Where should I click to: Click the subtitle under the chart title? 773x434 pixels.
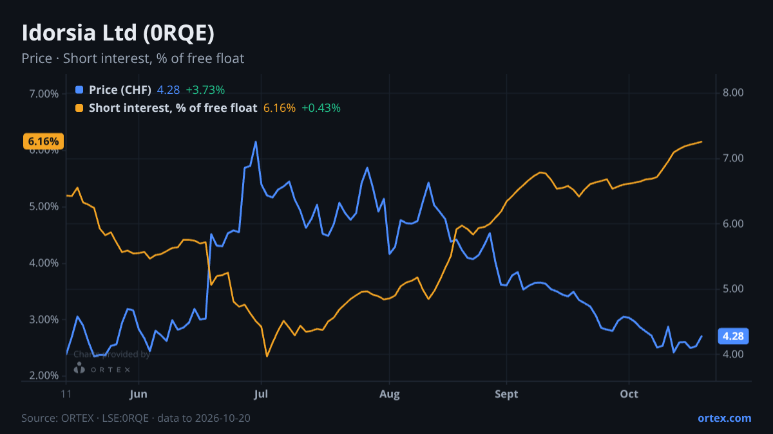[x=133, y=59]
